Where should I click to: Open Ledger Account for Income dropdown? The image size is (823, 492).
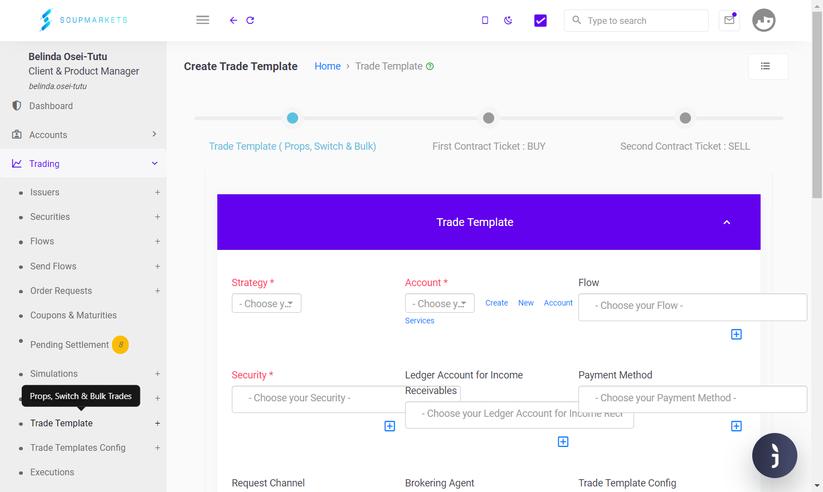point(519,415)
